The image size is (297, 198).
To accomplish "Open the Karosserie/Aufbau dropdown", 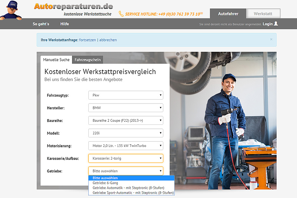I will click(x=126, y=158).
